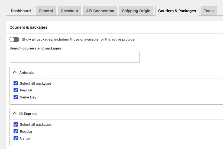Go to the Checkout tab
The image size is (223, 149).
point(69,11)
